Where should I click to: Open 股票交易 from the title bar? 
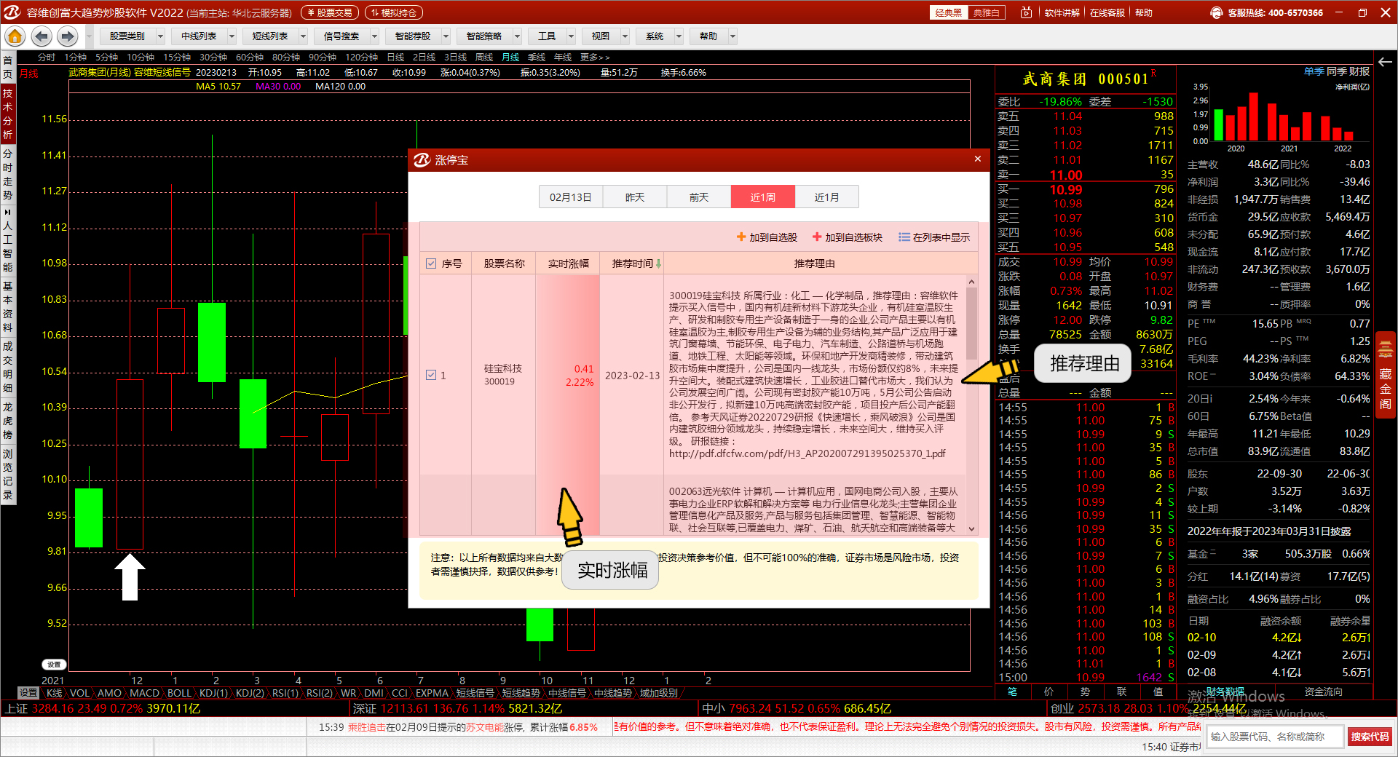[330, 12]
